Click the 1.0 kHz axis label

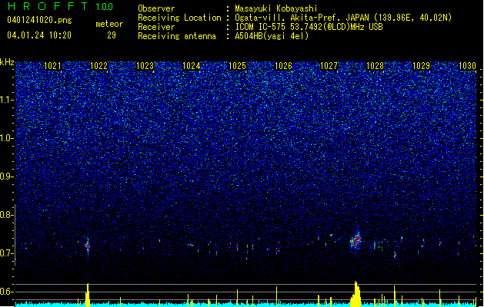coord(7,138)
